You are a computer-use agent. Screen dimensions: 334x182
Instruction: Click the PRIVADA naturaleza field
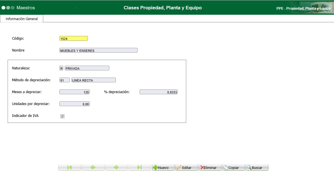[87, 68]
